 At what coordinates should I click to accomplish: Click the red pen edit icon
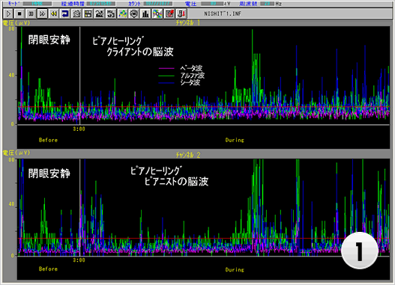(169, 13)
